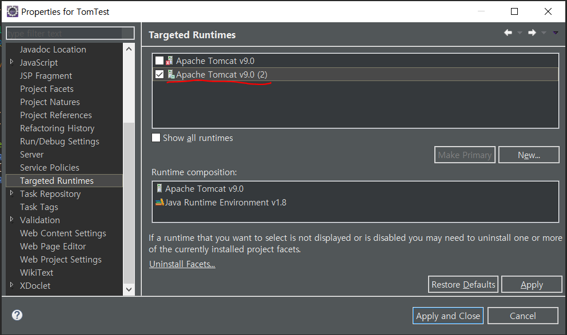Select Task Repository label
The height and width of the screenshot is (335, 567).
[x=50, y=194]
